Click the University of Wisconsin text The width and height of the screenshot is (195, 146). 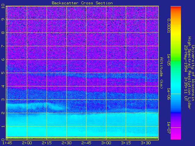tap(193, 73)
